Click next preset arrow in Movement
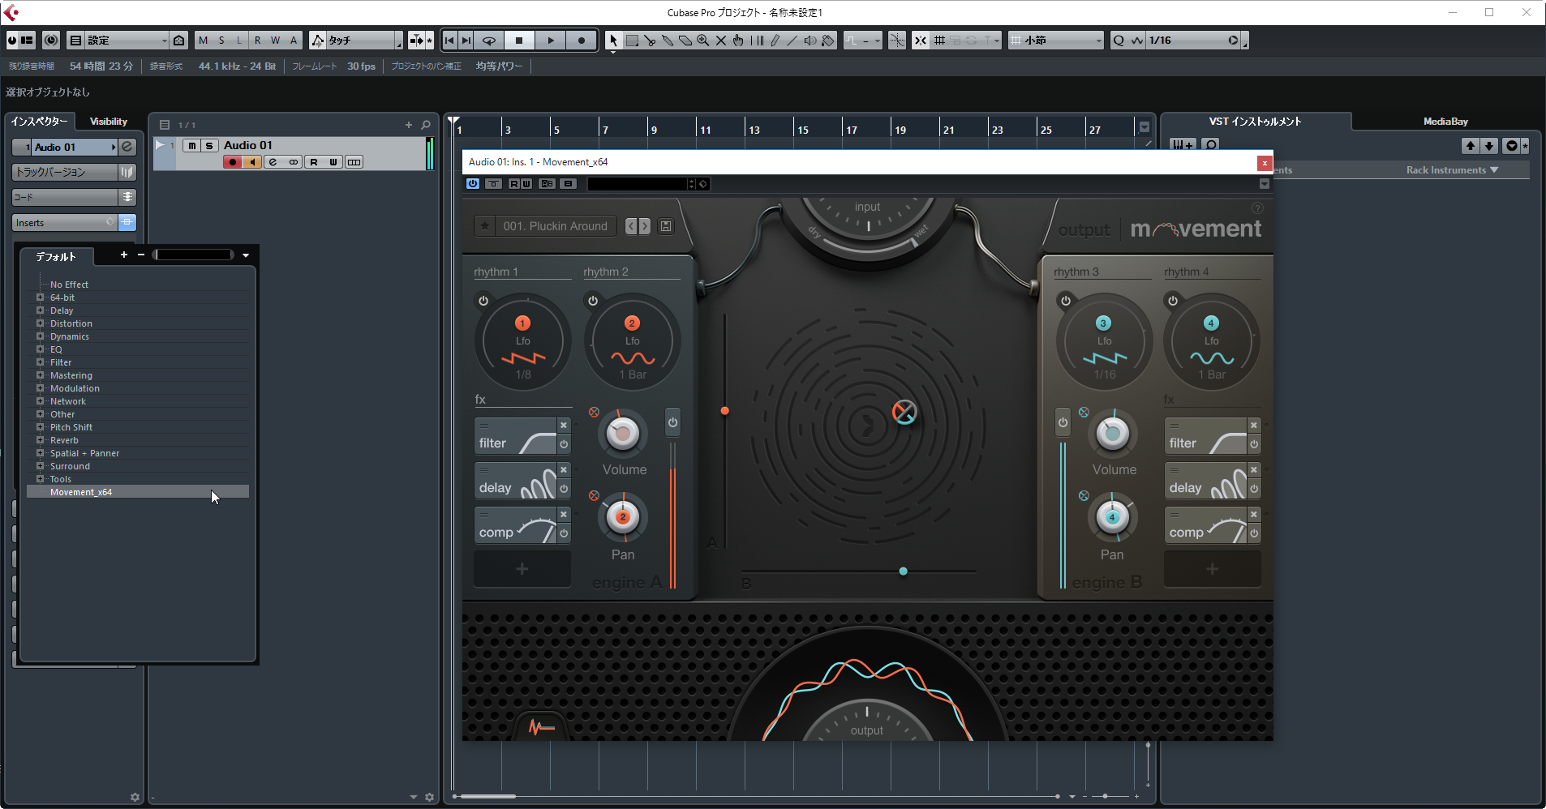Screen dimensions: 1546x809 click(645, 226)
